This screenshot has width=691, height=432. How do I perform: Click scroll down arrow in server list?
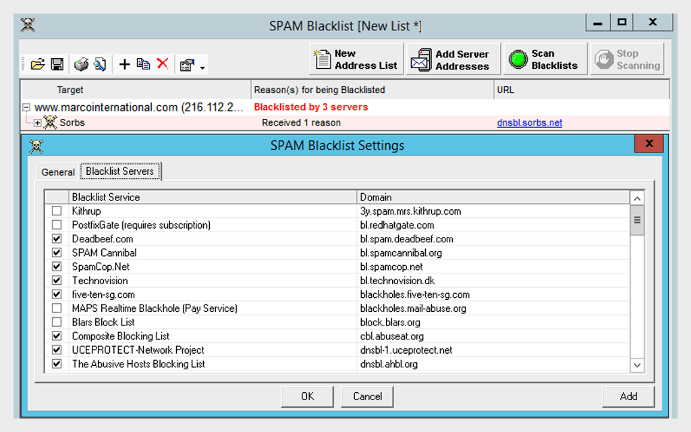[x=637, y=365]
